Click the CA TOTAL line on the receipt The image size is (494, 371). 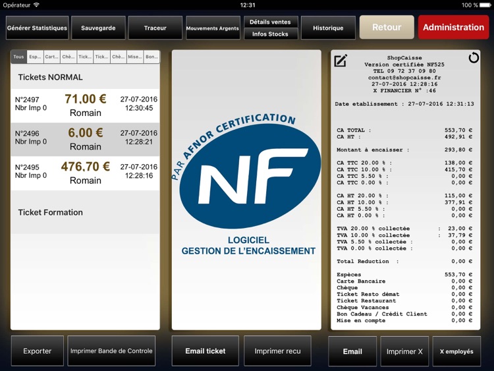[x=404, y=130]
